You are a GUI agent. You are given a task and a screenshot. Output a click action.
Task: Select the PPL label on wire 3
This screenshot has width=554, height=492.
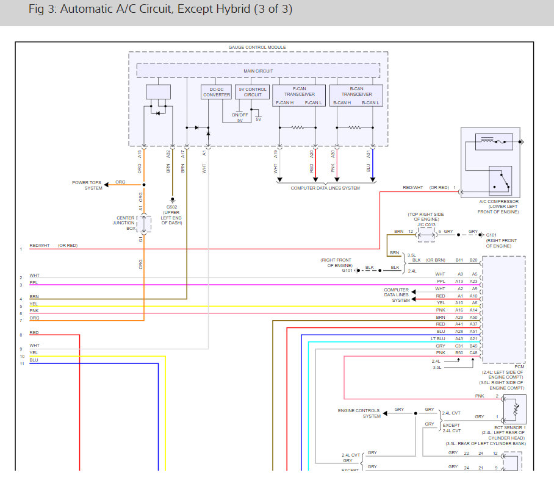coord(34,282)
